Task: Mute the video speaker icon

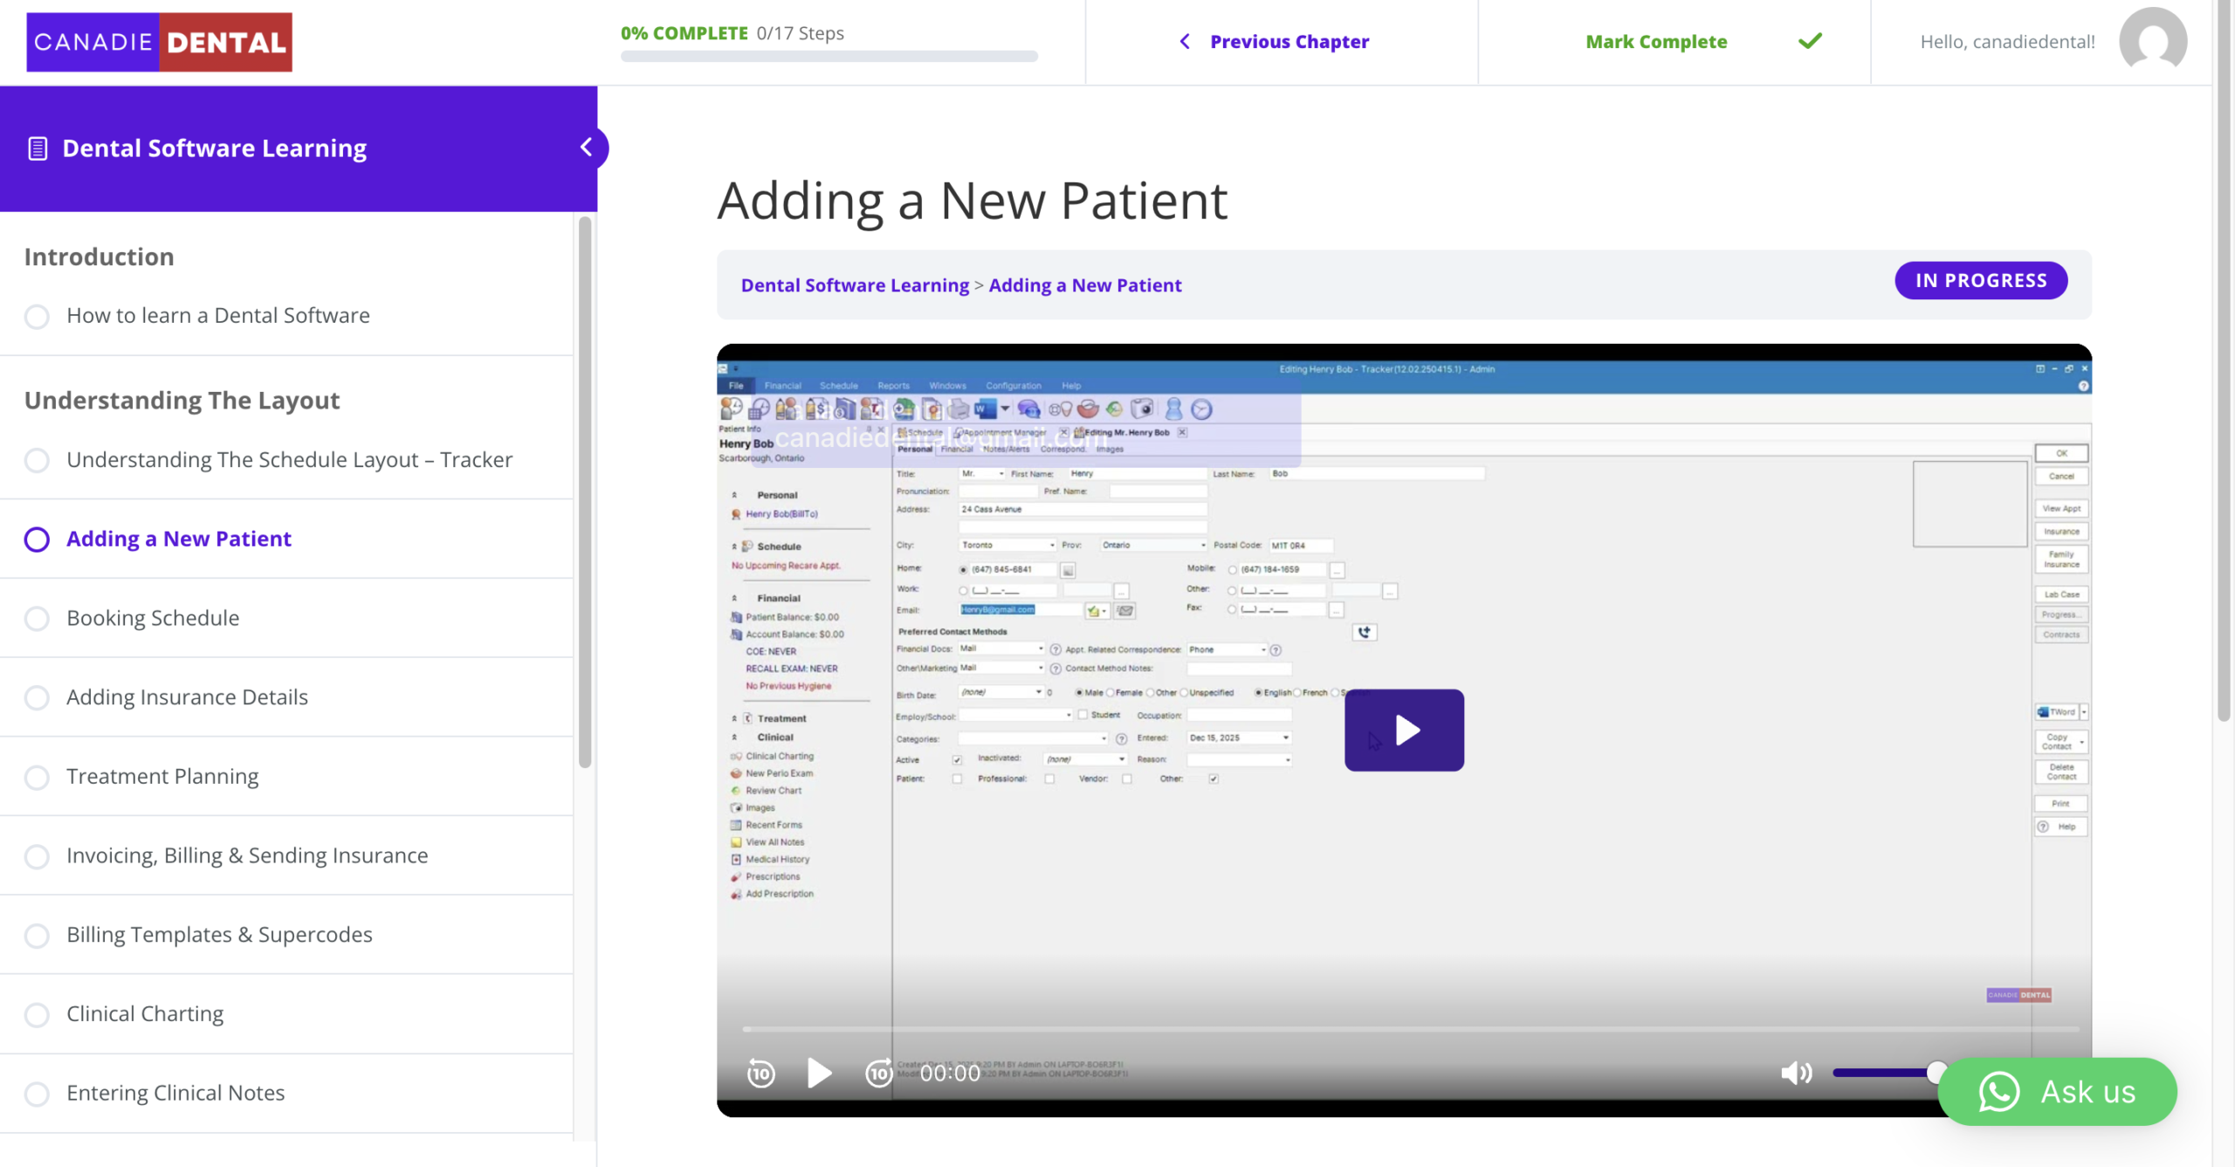Action: (x=1796, y=1073)
